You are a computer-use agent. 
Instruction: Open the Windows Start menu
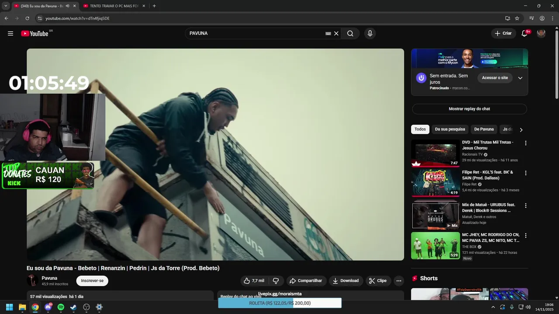pyautogui.click(x=9, y=307)
